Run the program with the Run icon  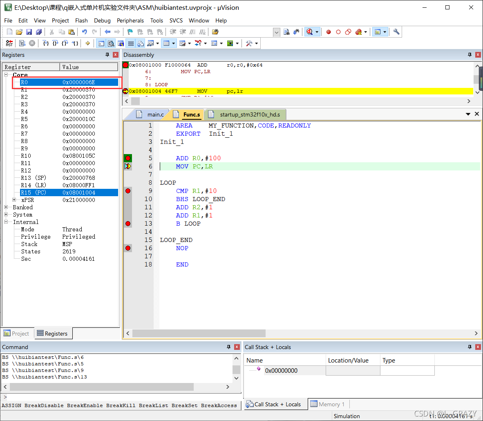22,43
